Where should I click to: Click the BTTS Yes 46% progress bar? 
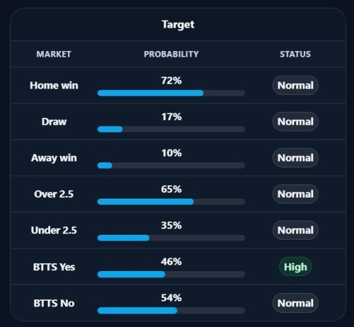pos(171,274)
